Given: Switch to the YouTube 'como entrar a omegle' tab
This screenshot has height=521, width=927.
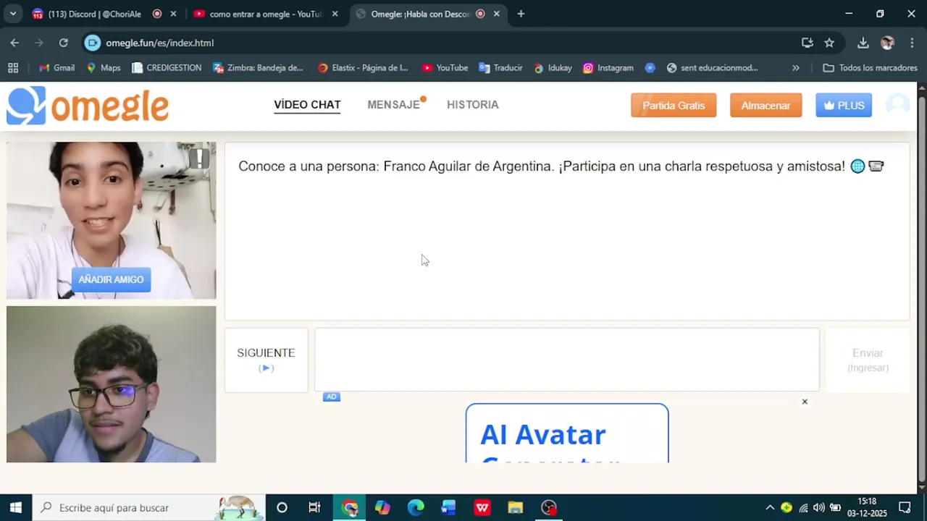Looking at the screenshot, I should (x=265, y=14).
